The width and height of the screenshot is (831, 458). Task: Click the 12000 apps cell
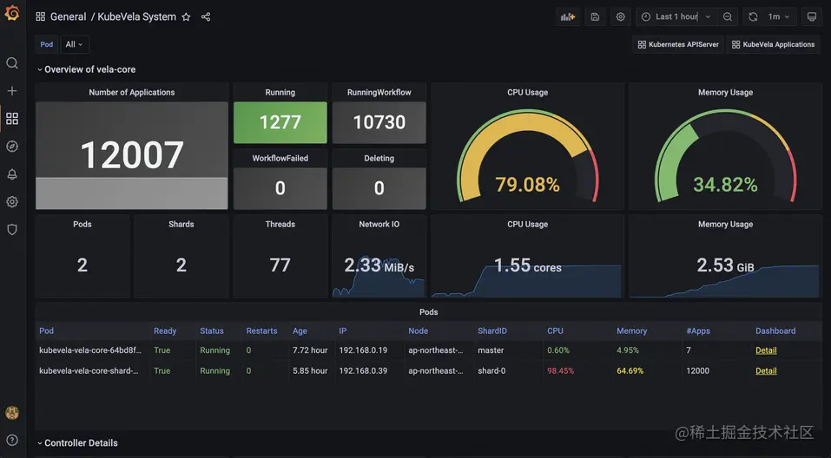(x=697, y=371)
